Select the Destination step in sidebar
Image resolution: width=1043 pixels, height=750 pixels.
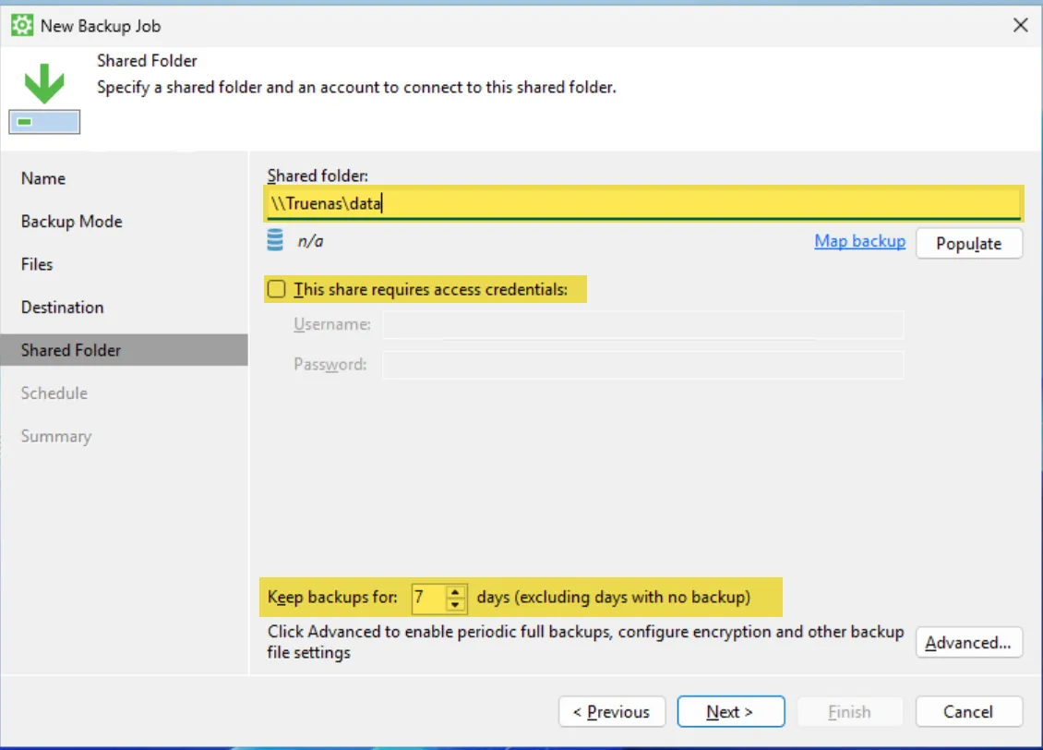62,308
